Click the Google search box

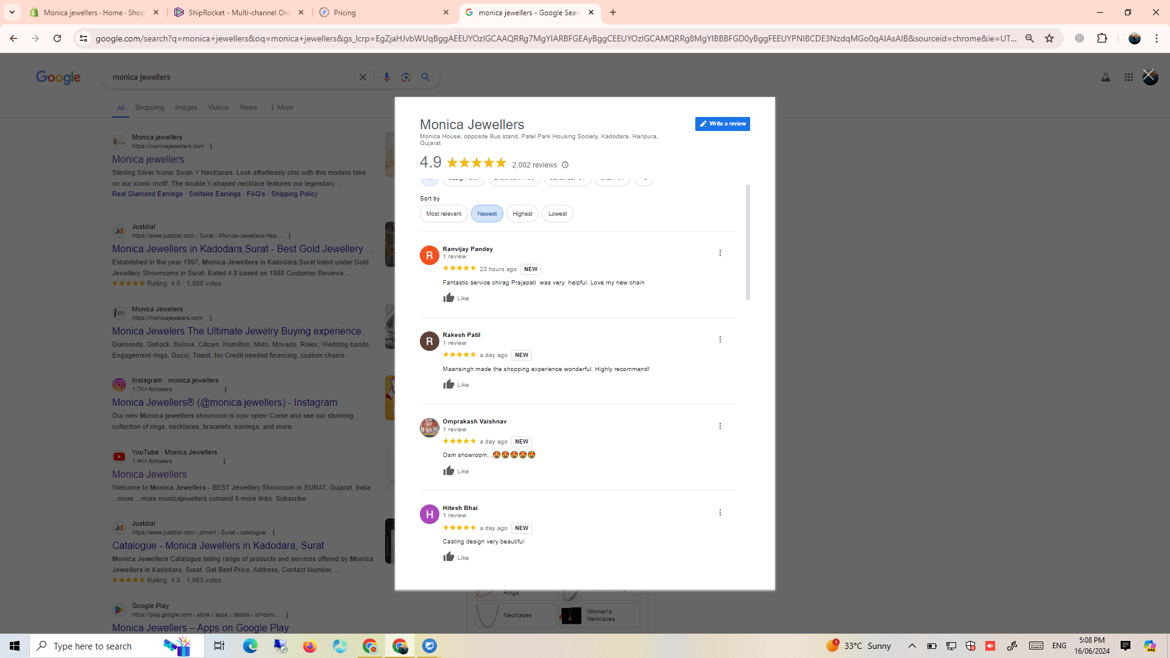pos(232,77)
